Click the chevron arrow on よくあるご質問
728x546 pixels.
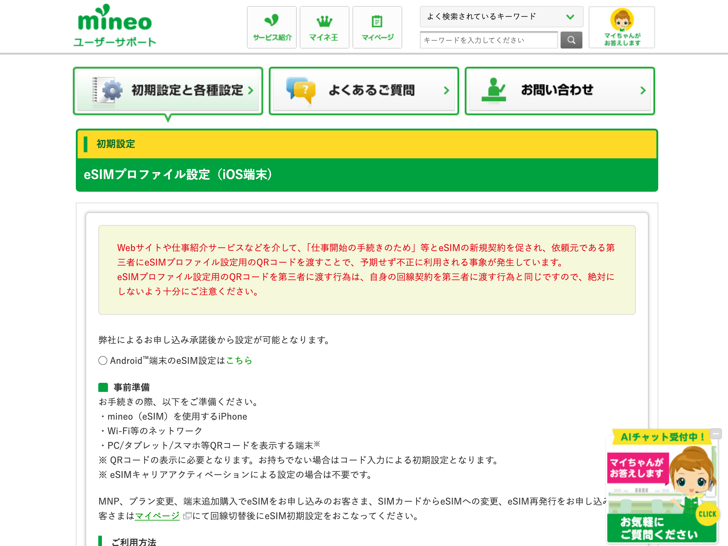446,90
